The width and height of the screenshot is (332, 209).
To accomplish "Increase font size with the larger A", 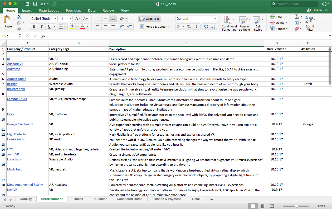I will tap(77, 19).
